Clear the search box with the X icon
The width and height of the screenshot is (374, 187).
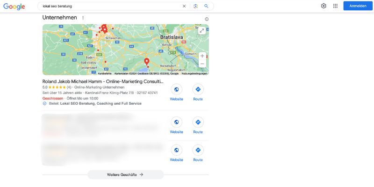point(184,6)
